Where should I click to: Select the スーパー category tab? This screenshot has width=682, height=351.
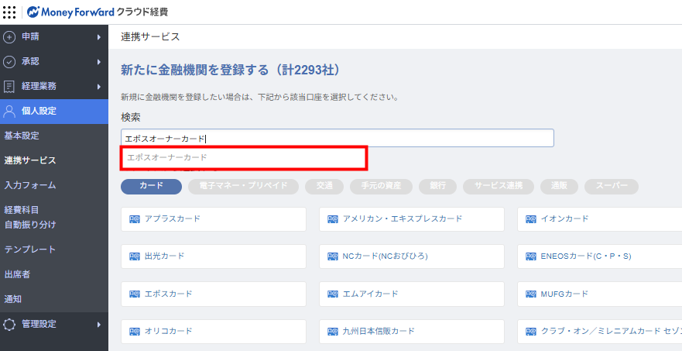pos(612,187)
